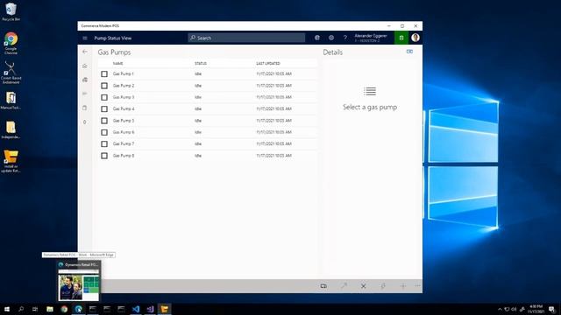Sort by the STATUS column header
Viewport: 561px width, 315px height.
(201, 63)
